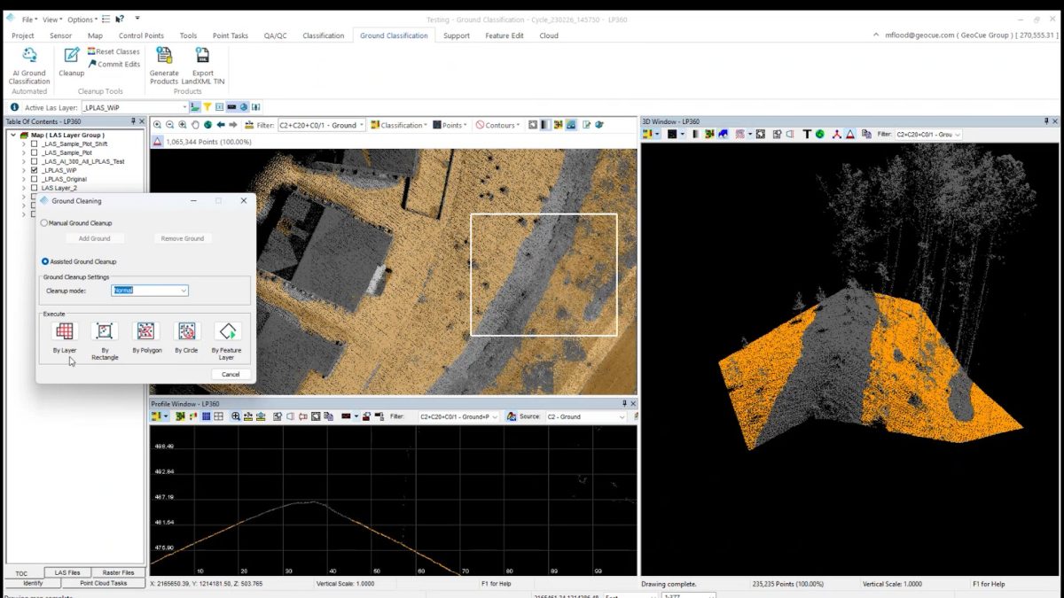Click the yellow filter funnel beside Active Las Layer
Screen dimensions: 1064x598
[x=207, y=107]
